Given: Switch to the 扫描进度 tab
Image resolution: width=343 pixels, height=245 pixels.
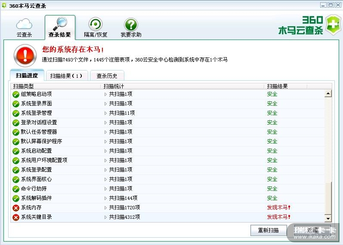Looking at the screenshot, I should pos(27,75).
